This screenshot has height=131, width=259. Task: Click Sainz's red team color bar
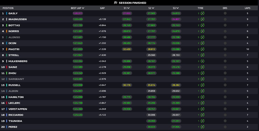pyautogui.click(x=7, y=67)
